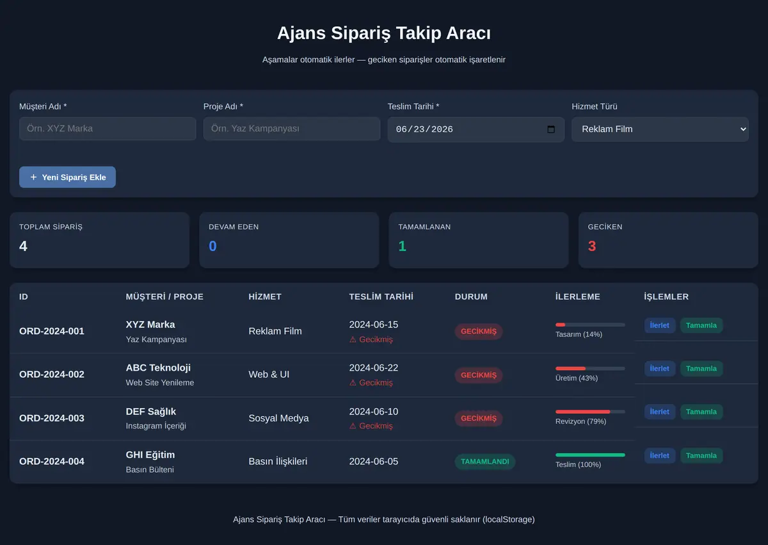
Task: Click the order ID ORD-2024-004
Action: [52, 461]
